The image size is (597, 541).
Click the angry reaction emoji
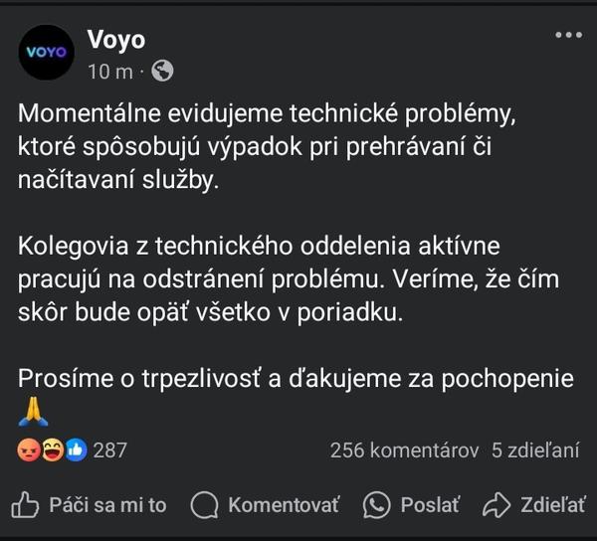29,450
